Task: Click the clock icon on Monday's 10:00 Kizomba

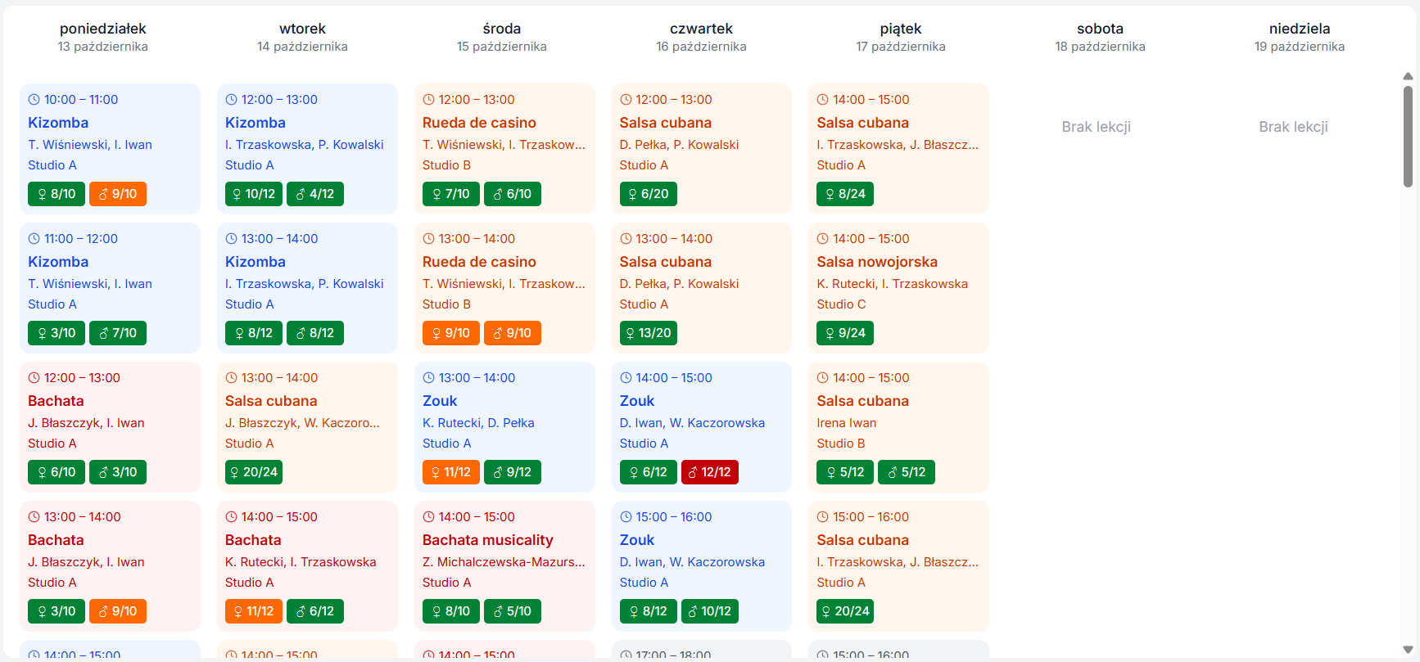Action: click(34, 100)
